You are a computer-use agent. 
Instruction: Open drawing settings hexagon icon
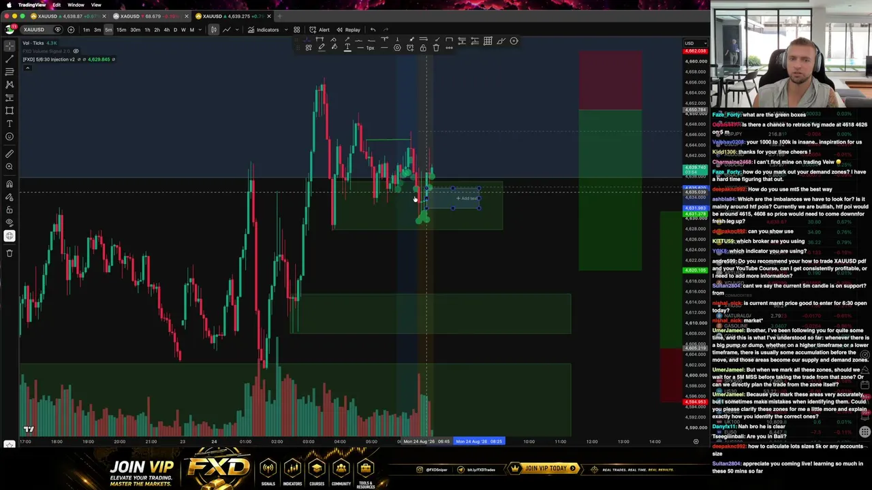[397, 48]
